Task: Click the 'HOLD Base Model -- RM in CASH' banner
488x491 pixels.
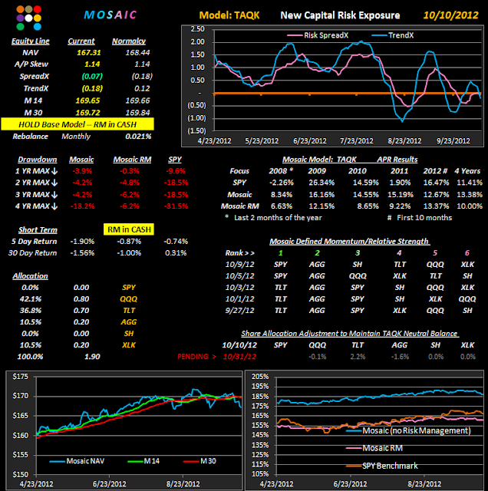Action: point(77,124)
